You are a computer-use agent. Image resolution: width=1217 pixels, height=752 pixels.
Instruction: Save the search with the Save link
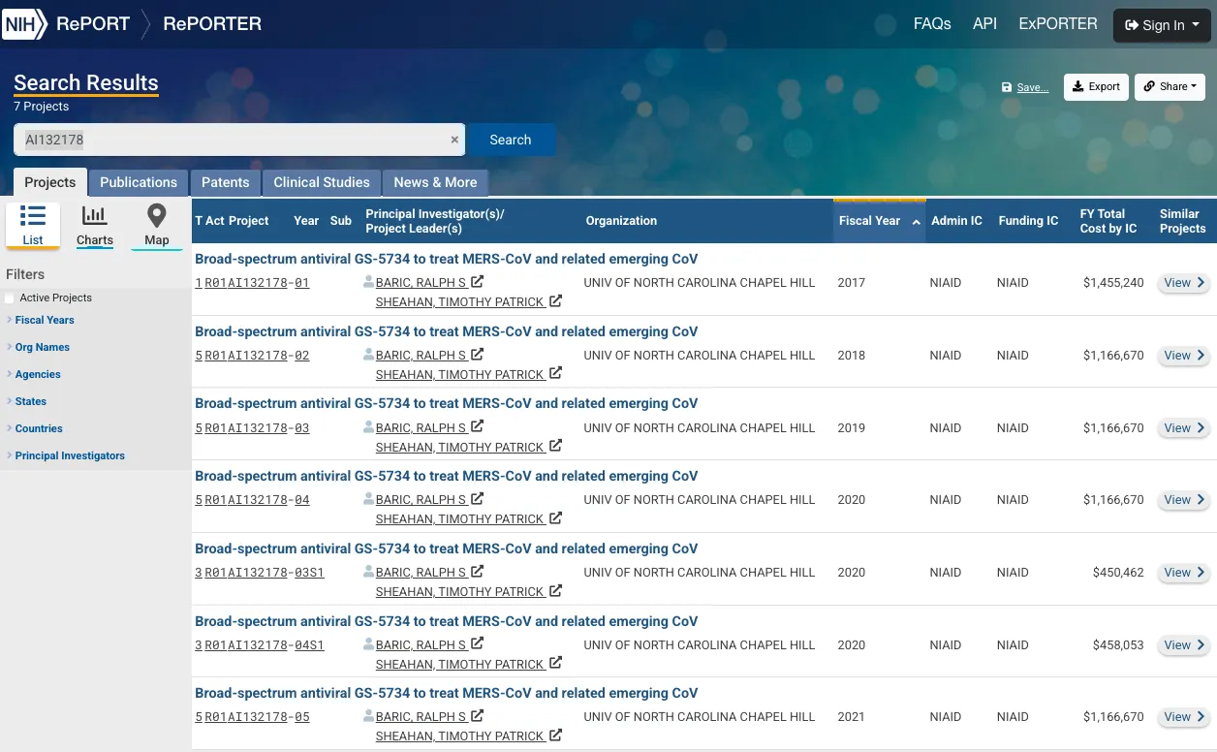click(x=1025, y=87)
